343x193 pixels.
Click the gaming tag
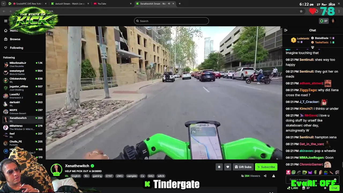click(97, 176)
